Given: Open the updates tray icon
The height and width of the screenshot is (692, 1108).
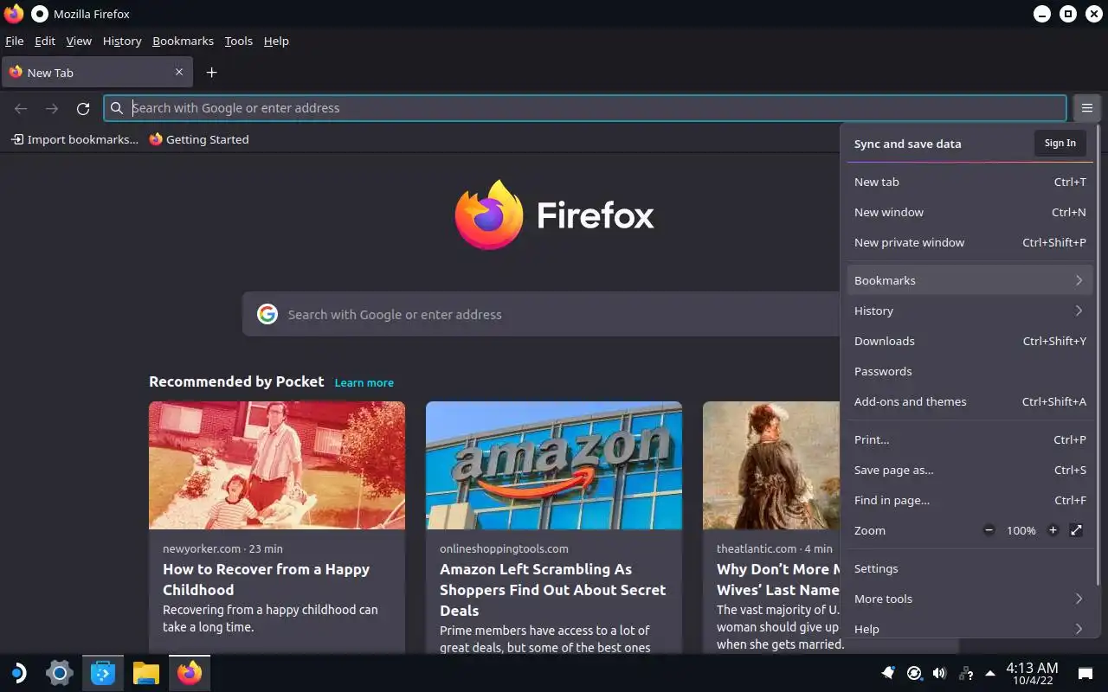Looking at the screenshot, I should tap(914, 672).
